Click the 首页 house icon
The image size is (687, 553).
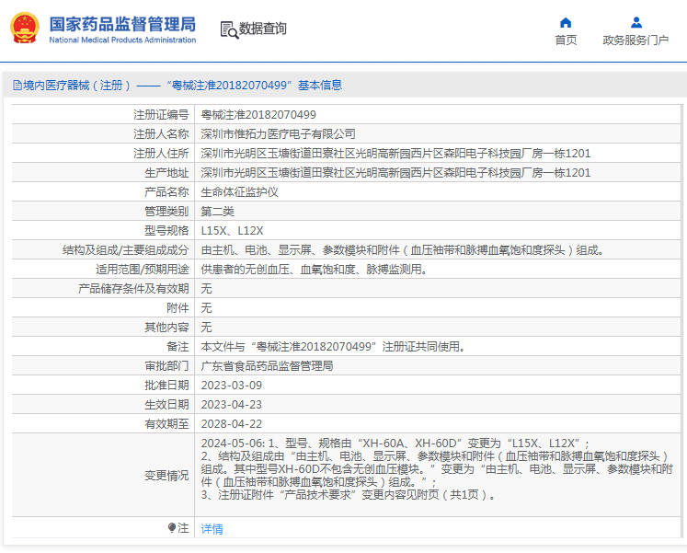pos(566,22)
